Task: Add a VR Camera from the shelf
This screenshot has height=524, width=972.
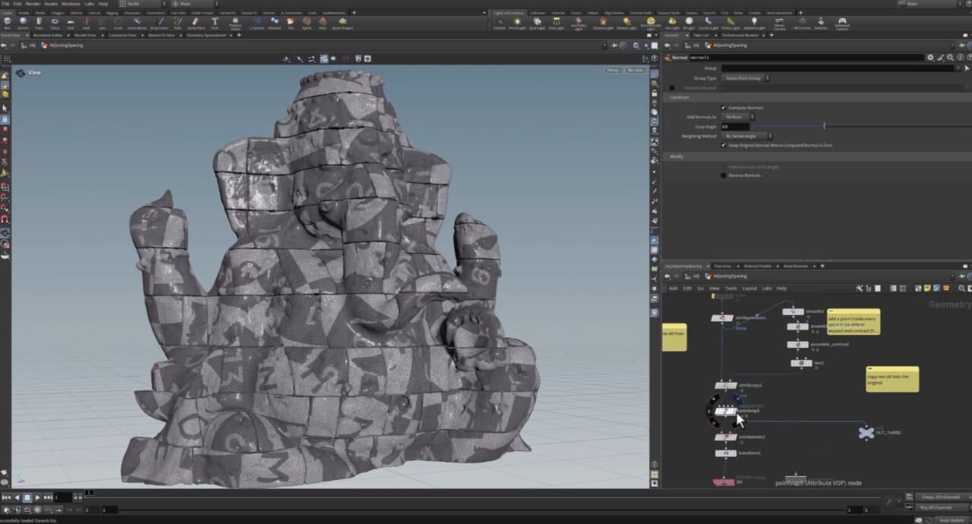Action: coord(802,23)
